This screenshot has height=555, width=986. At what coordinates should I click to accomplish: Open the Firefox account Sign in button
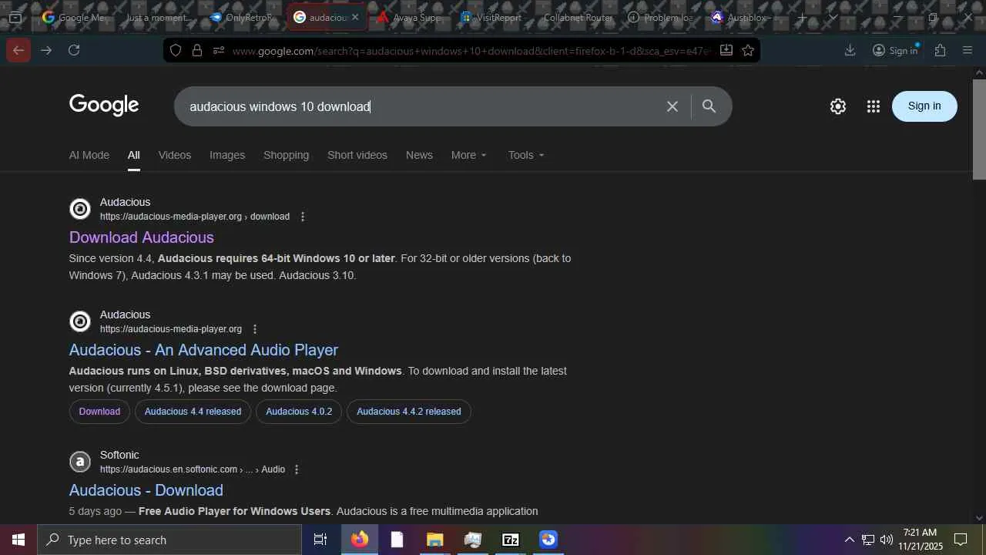(895, 50)
